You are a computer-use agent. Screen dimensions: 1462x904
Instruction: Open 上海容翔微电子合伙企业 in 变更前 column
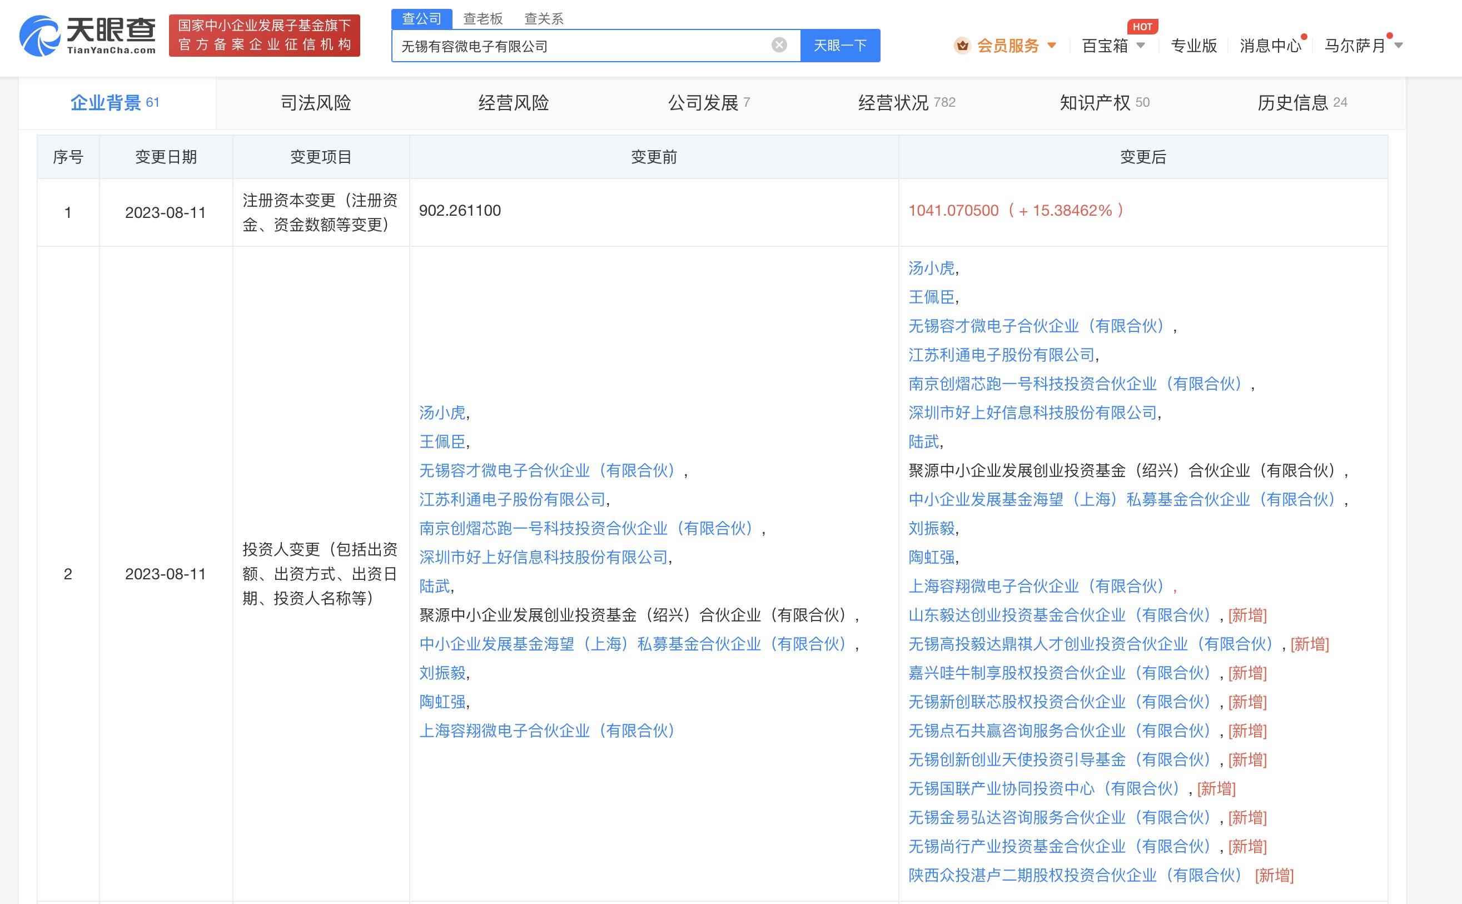[547, 731]
